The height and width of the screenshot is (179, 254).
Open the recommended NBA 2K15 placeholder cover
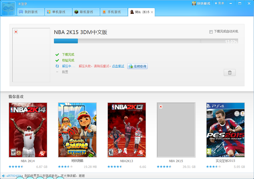click(176, 130)
